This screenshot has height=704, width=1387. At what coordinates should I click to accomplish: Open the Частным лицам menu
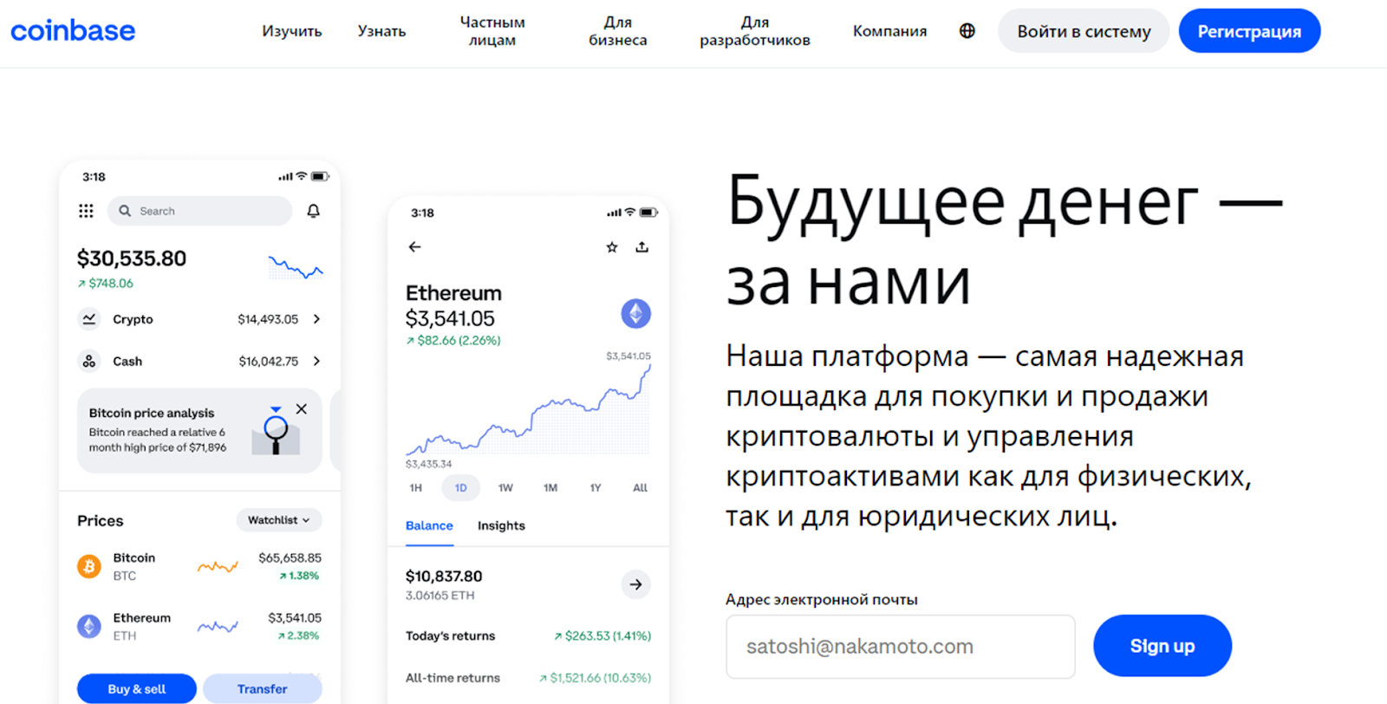point(492,31)
